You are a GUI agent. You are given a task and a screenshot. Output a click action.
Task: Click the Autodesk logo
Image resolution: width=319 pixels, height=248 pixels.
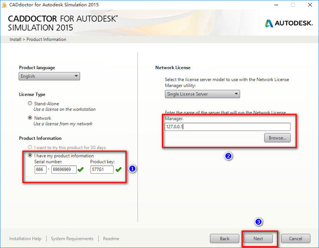[x=289, y=23]
